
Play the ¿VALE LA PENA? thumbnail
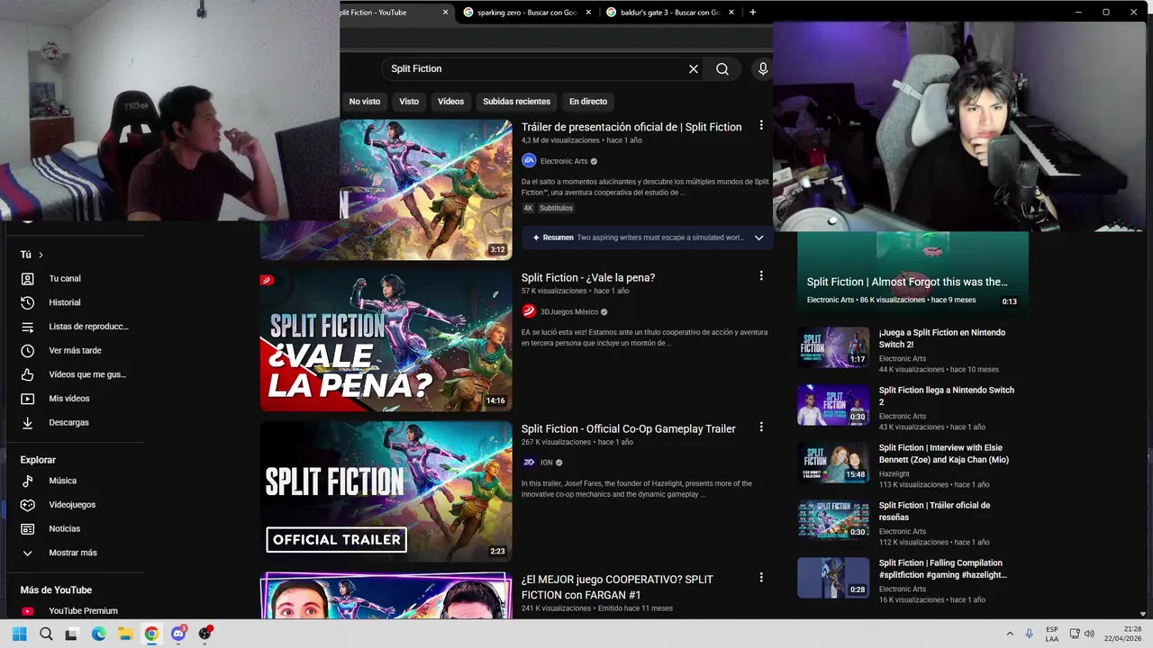[386, 341]
